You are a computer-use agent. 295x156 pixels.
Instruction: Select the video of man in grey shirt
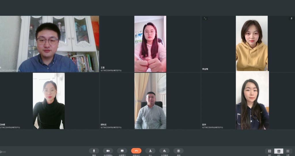pyautogui.click(x=150, y=101)
